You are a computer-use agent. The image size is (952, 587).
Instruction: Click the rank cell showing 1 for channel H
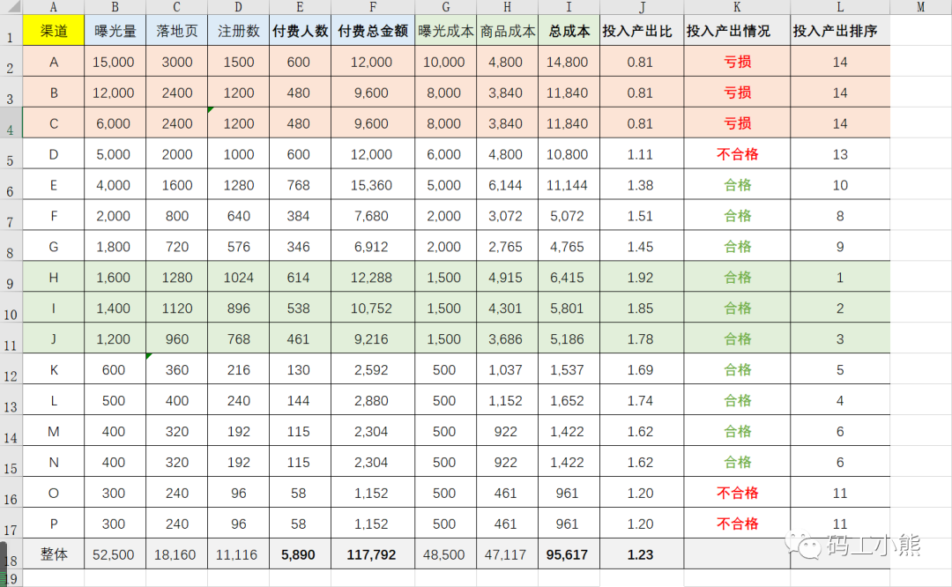pos(840,277)
